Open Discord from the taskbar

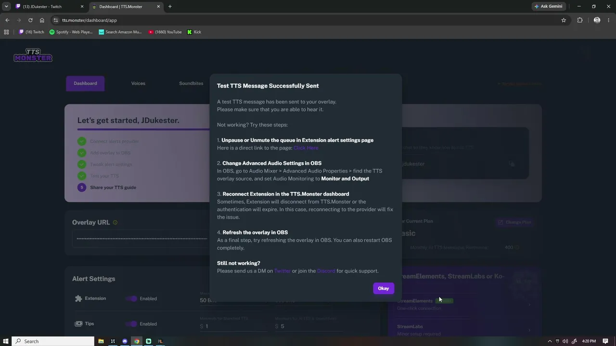[125, 341]
